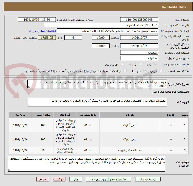Select the 'کالا' radio button
The height and width of the screenshot is (186, 193).
coord(155,64)
